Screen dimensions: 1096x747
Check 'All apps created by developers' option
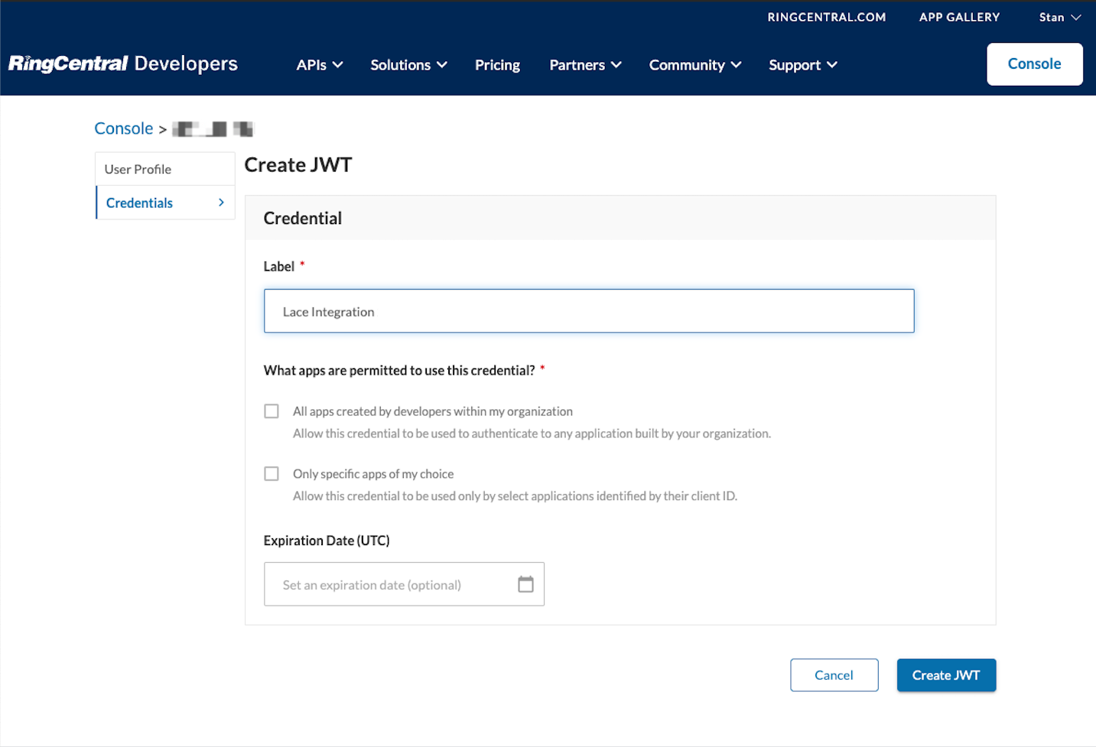click(272, 411)
